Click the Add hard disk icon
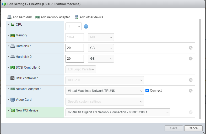The image size is (206, 134). tap(9, 17)
